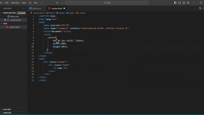Toggle the secondary side bar layout icon

184,3
